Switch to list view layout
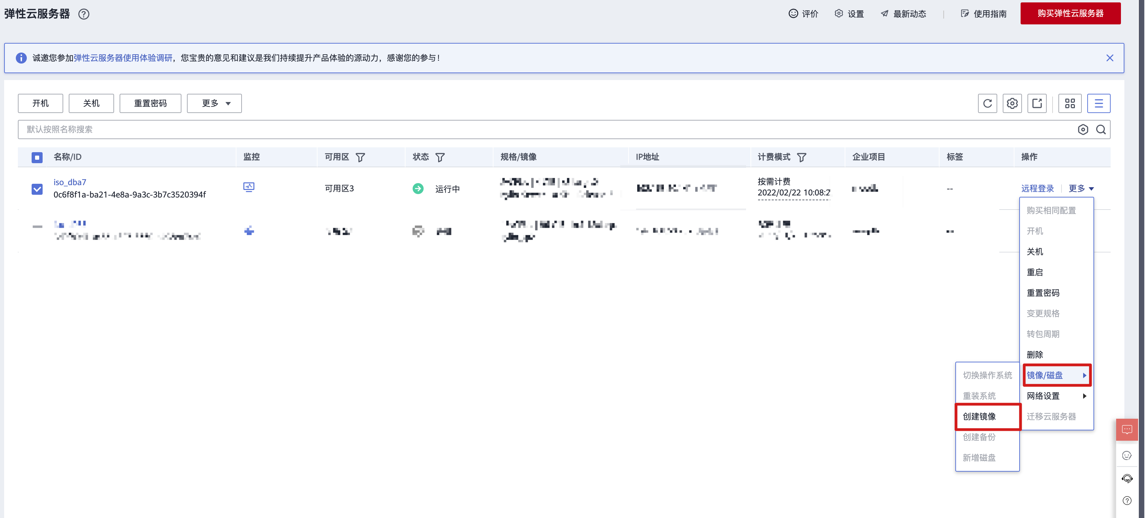The width and height of the screenshot is (1145, 518). (x=1099, y=103)
